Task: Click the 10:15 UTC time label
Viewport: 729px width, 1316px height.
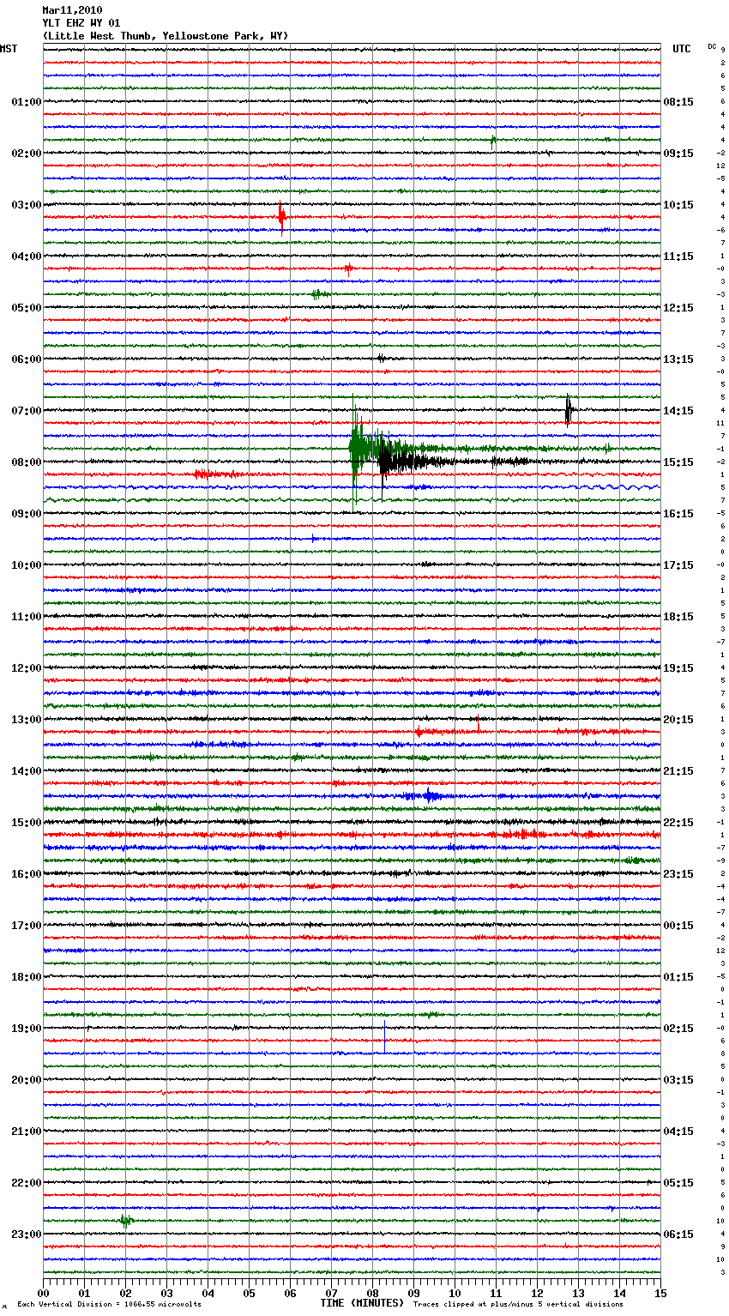Action: pyautogui.click(x=678, y=205)
